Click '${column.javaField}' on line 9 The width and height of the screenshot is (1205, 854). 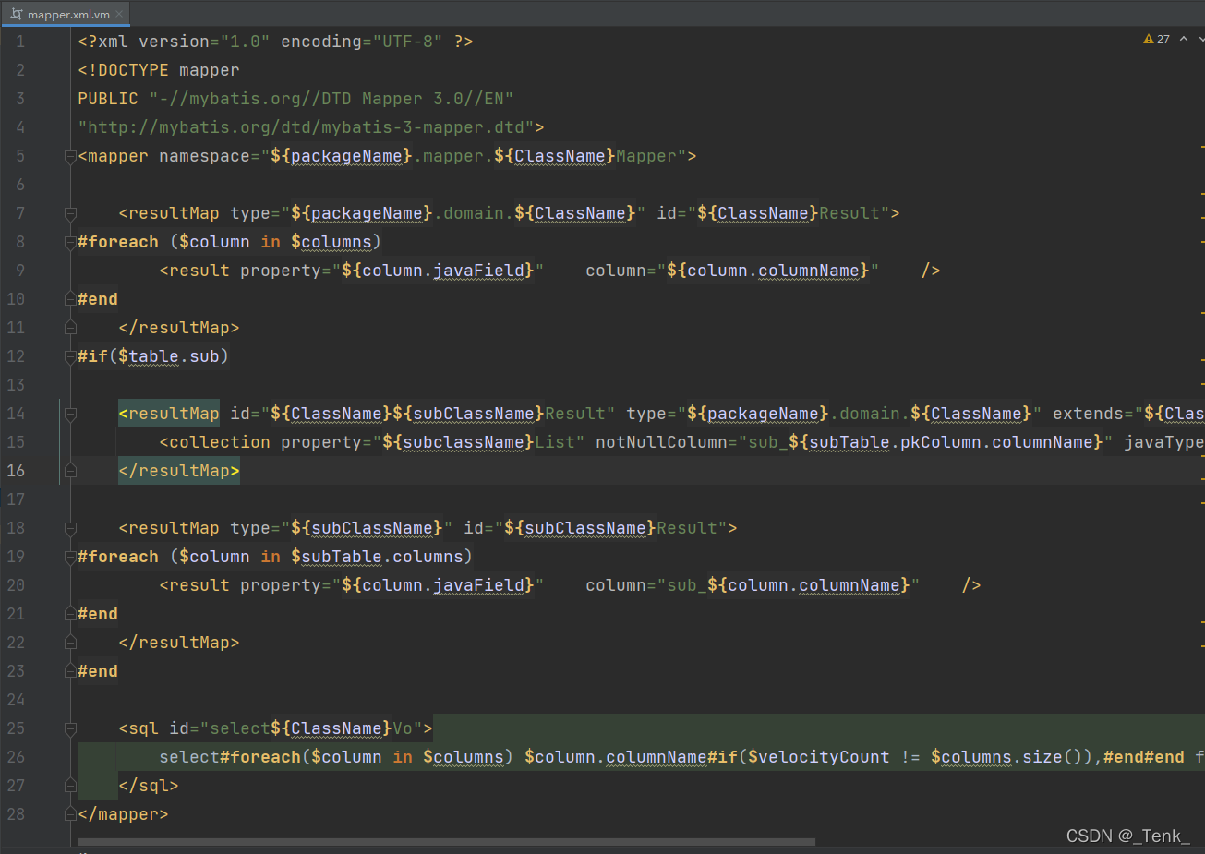(439, 271)
